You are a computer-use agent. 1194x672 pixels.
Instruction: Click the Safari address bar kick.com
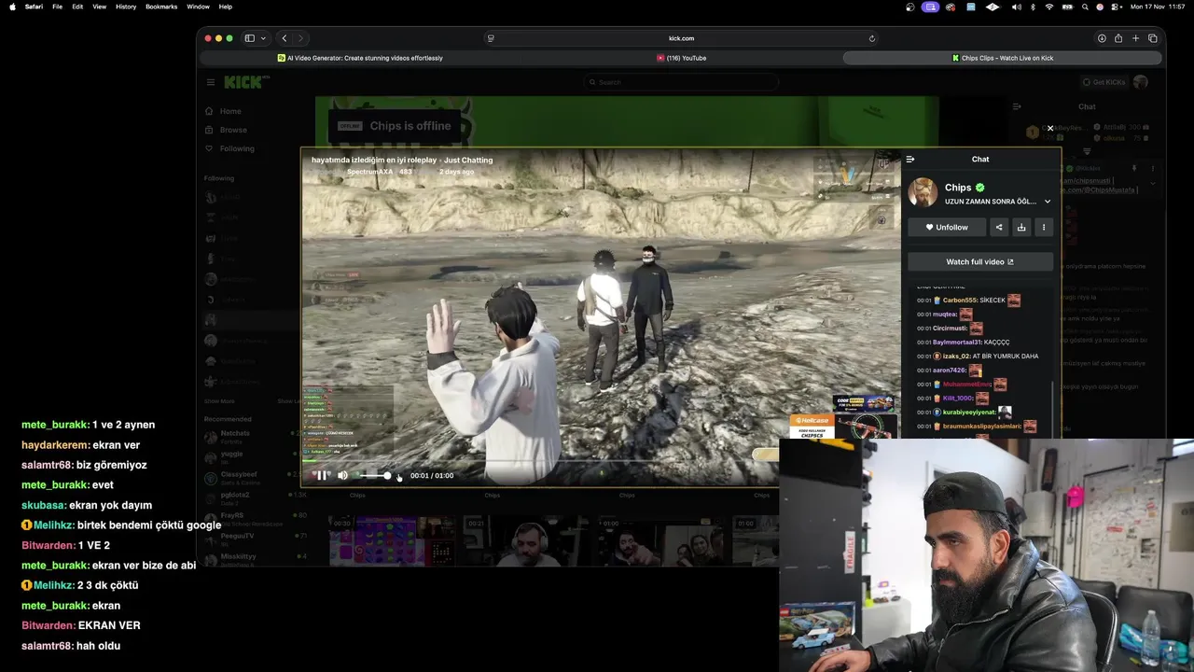pyautogui.click(x=681, y=38)
